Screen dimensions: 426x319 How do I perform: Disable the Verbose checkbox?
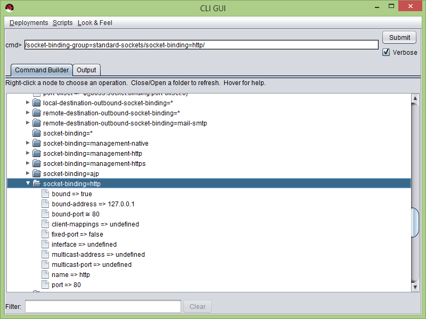386,52
